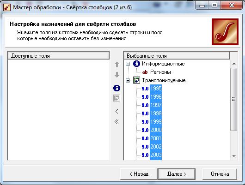
Task: Click the 9.0 type icon beside 1999
Action: tap(145, 122)
